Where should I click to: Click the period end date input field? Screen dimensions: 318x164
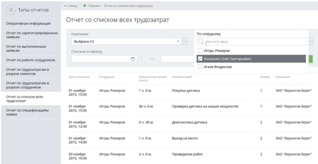pyautogui.click(x=177, y=59)
